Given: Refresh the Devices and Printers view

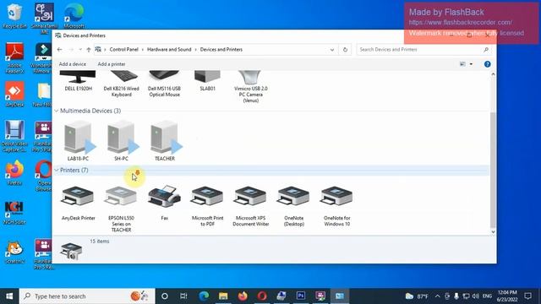Looking at the screenshot, I should 345,50.
